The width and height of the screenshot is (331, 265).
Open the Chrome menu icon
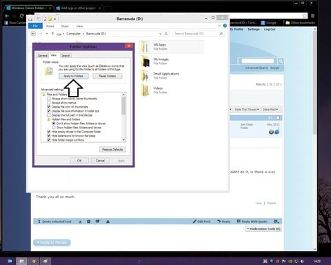[x=312, y=16]
